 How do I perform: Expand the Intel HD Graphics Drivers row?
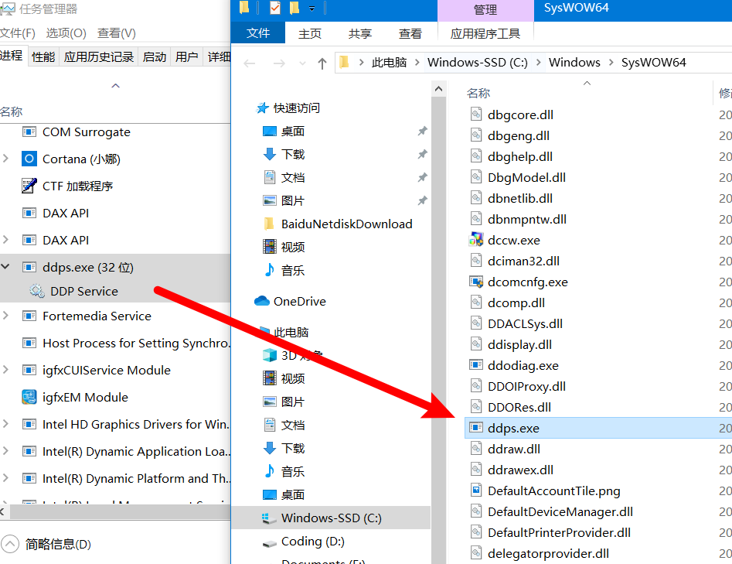(x=5, y=424)
